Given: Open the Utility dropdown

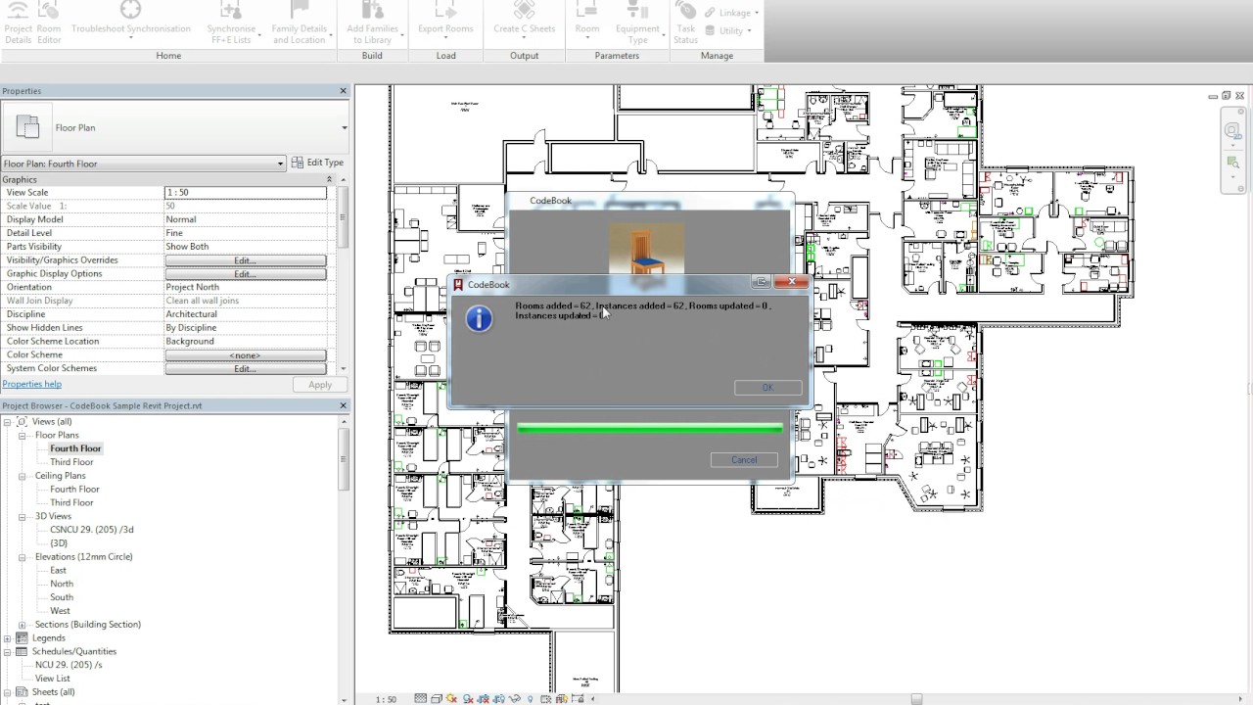Looking at the screenshot, I should pyautogui.click(x=728, y=30).
